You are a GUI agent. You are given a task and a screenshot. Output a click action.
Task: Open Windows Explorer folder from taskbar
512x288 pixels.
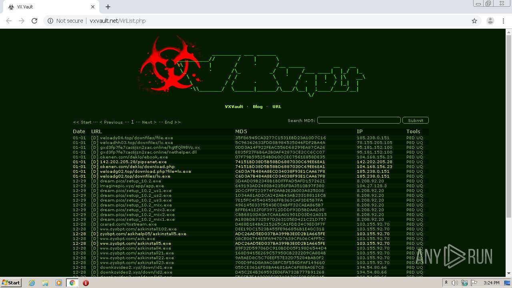click(45, 283)
